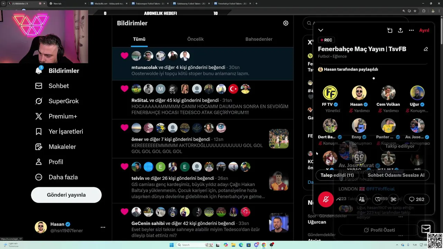Open Talep edildi (11) requests
The height and width of the screenshot is (249, 443).
pos(337,175)
